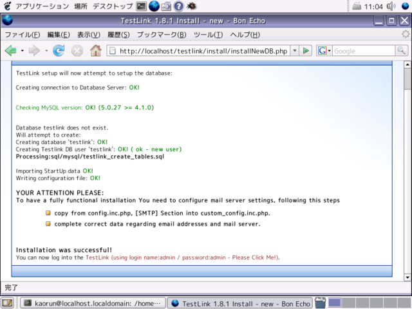The width and height of the screenshot is (412, 309).
Task: Expand the address bar URL dropdown
Action: coord(295,50)
